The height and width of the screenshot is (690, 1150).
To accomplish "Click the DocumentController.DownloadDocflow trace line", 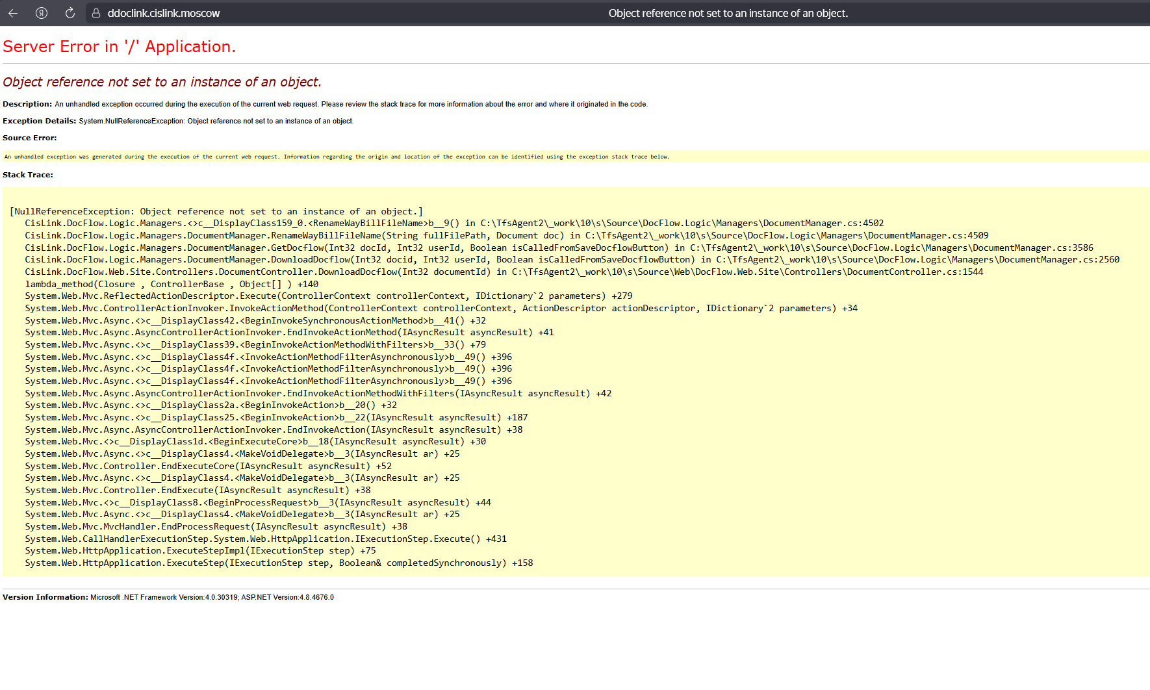I will pos(504,272).
